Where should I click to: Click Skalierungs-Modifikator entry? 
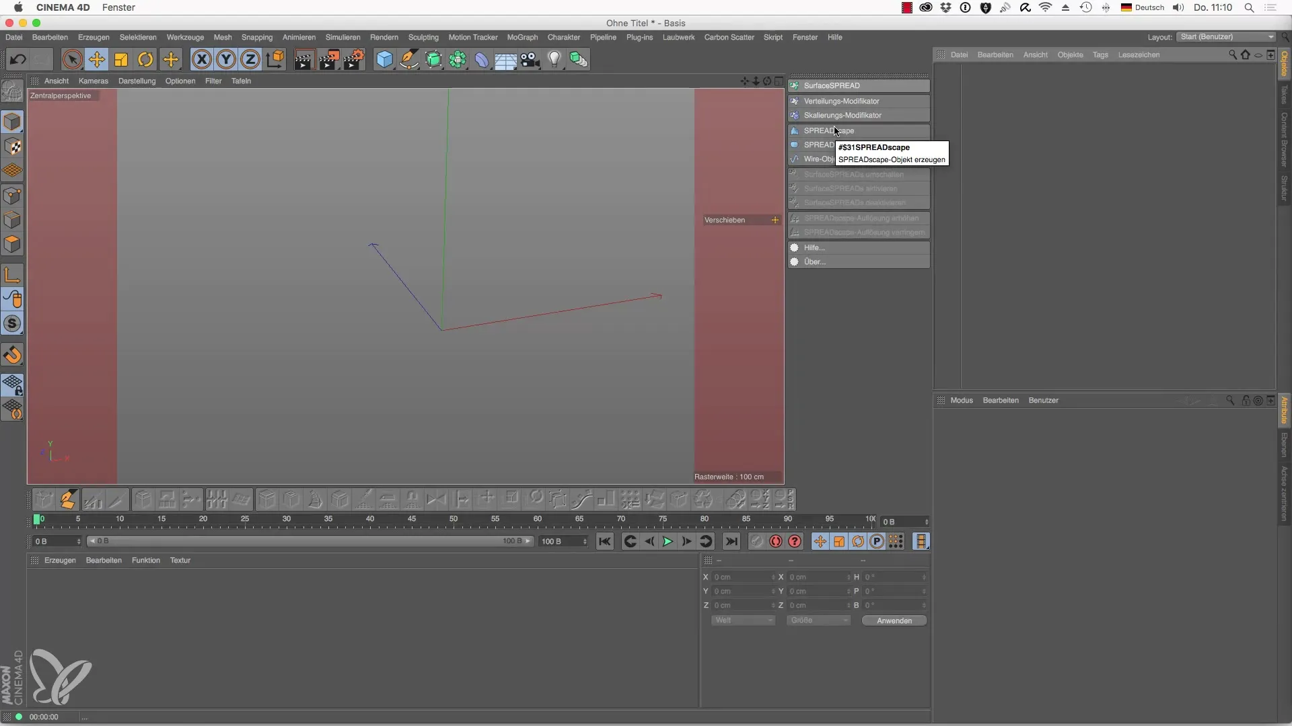point(859,116)
